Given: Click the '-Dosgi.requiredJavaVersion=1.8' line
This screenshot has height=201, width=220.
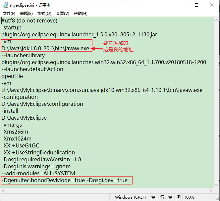Looking at the screenshot, I should (x=41, y=159).
